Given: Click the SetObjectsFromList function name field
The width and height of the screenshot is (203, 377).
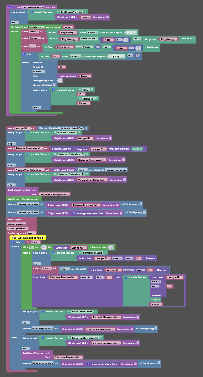Looking at the screenshot, I should click(33, 7).
